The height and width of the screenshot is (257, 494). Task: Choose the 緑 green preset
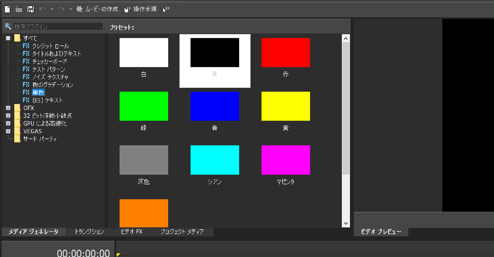tap(144, 106)
